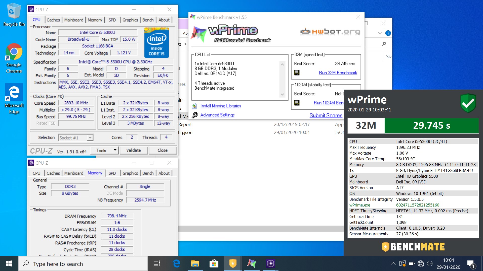
Task: Open Microsoft Edge desktop shortcut
Action: pos(14,99)
